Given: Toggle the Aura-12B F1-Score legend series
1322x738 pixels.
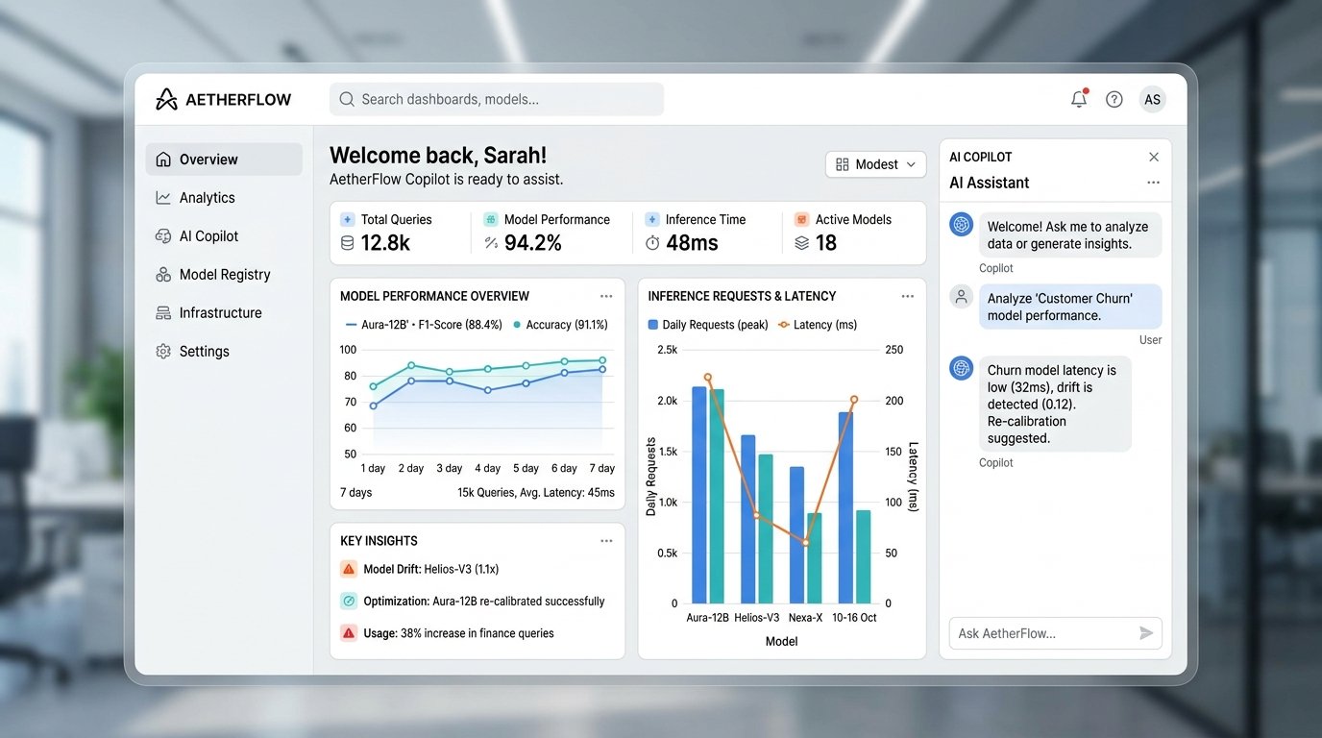Looking at the screenshot, I should pyautogui.click(x=423, y=325).
